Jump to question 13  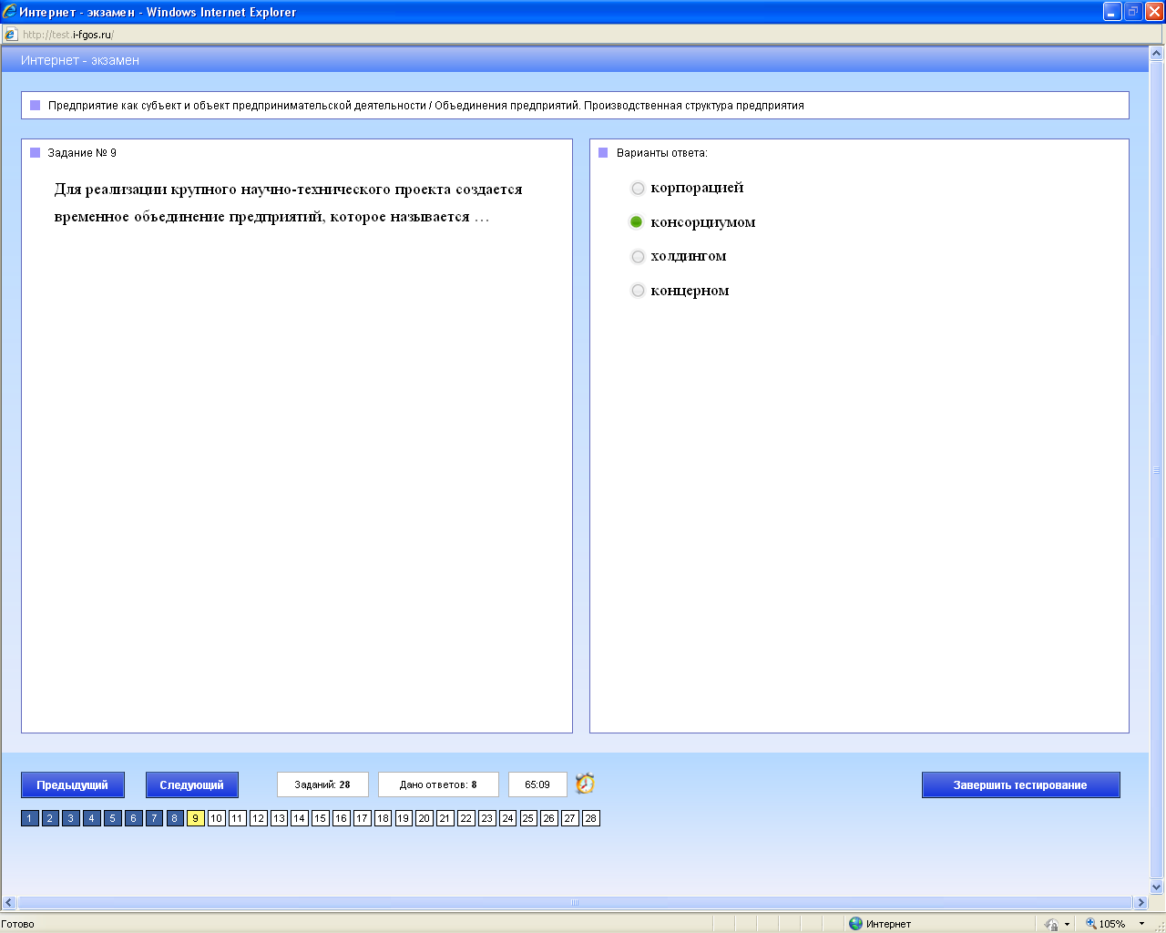(x=279, y=818)
